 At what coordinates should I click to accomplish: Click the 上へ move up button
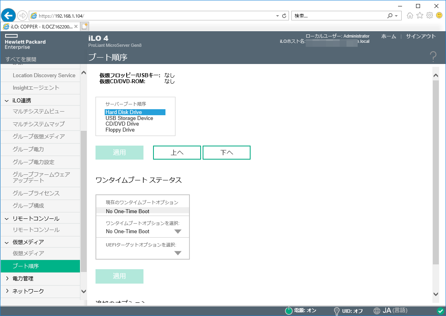177,153
